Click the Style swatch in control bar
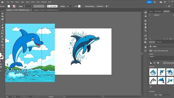This screenshot has width=174, height=98. point(79,6)
